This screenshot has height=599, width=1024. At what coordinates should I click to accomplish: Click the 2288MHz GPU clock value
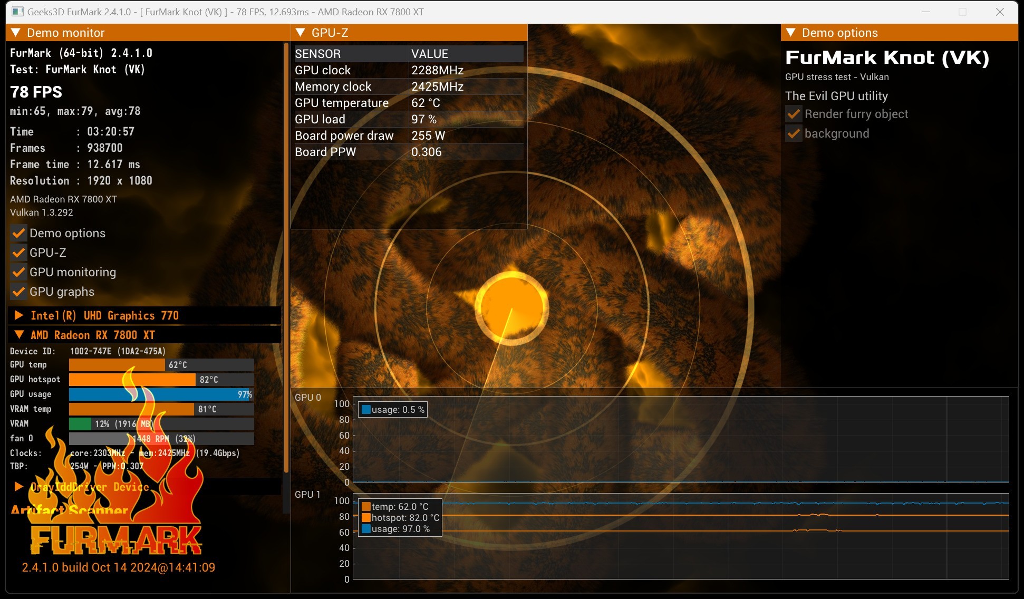437,70
